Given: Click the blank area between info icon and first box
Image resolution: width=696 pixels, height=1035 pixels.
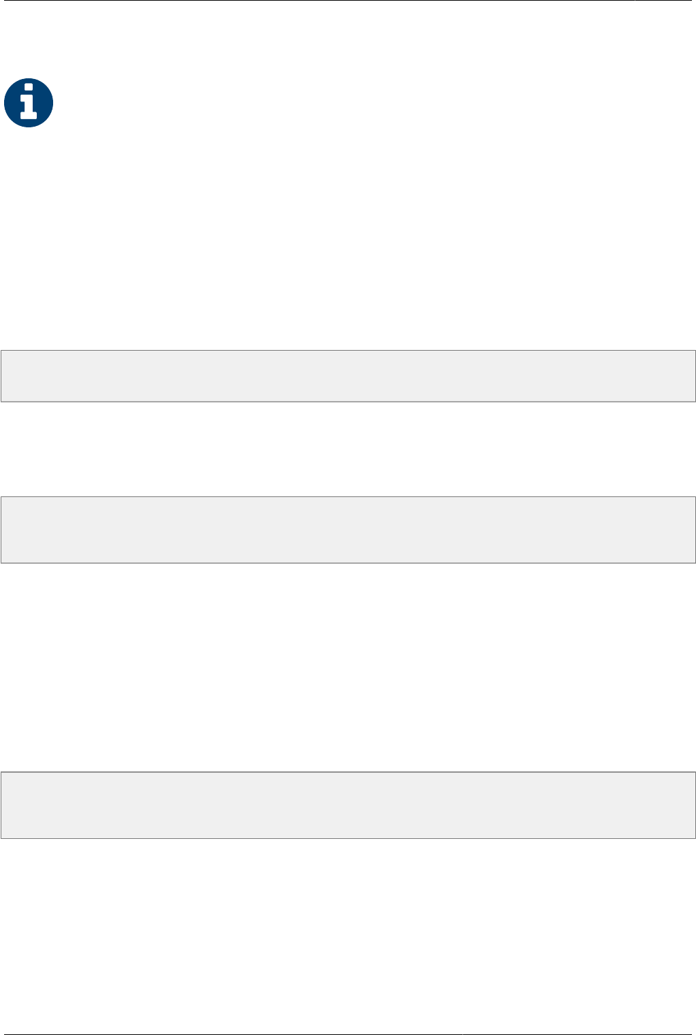Looking at the screenshot, I should pos(348,238).
